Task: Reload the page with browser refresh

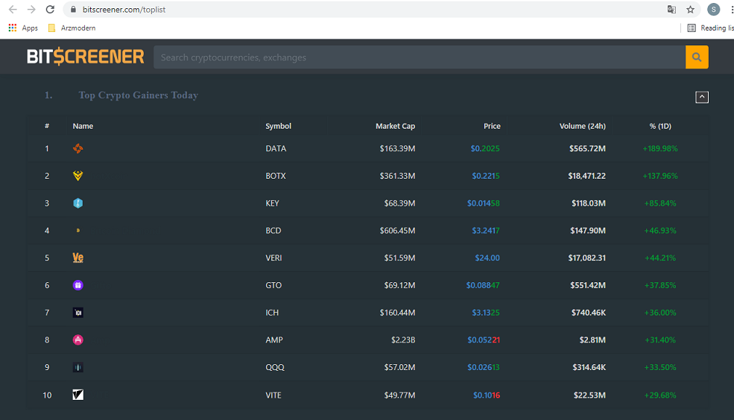Action: [50, 9]
